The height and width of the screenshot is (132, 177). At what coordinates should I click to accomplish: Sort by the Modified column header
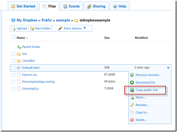tap(141, 38)
